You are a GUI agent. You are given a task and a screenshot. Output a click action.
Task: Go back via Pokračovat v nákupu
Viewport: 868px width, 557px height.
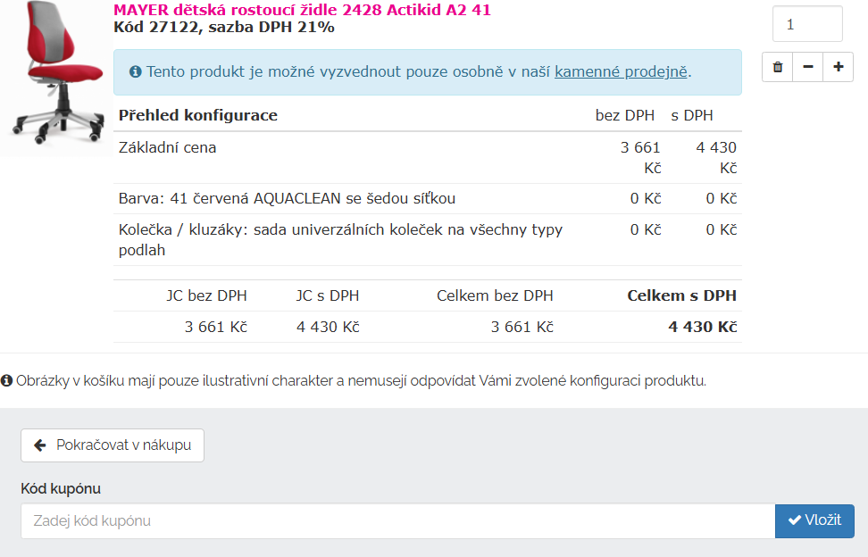(x=113, y=445)
